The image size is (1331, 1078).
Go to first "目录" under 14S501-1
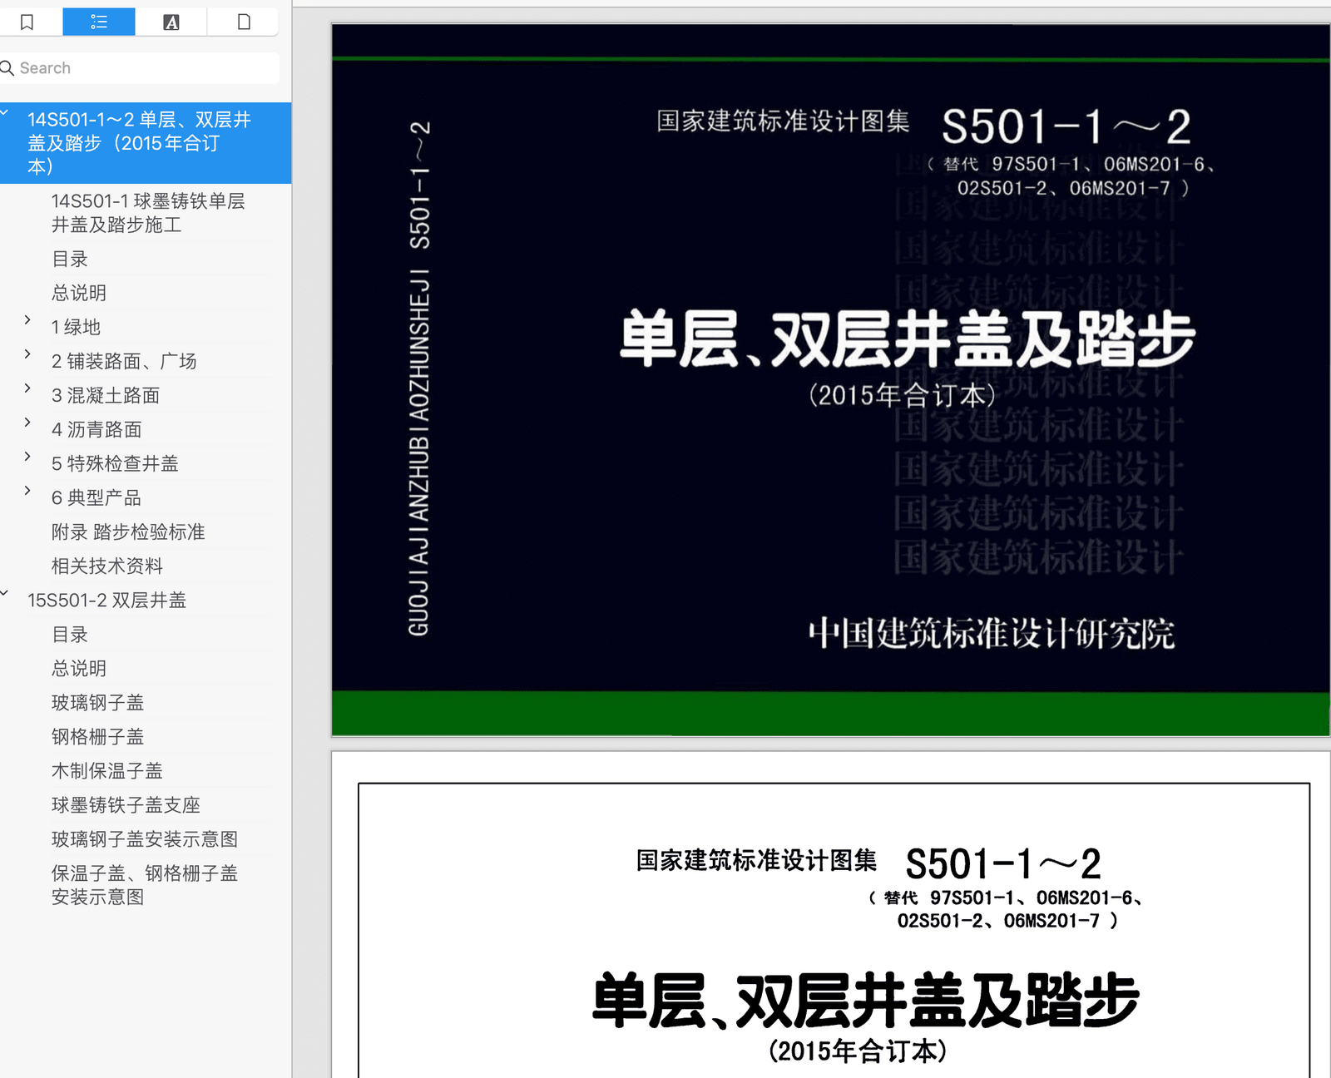click(70, 260)
